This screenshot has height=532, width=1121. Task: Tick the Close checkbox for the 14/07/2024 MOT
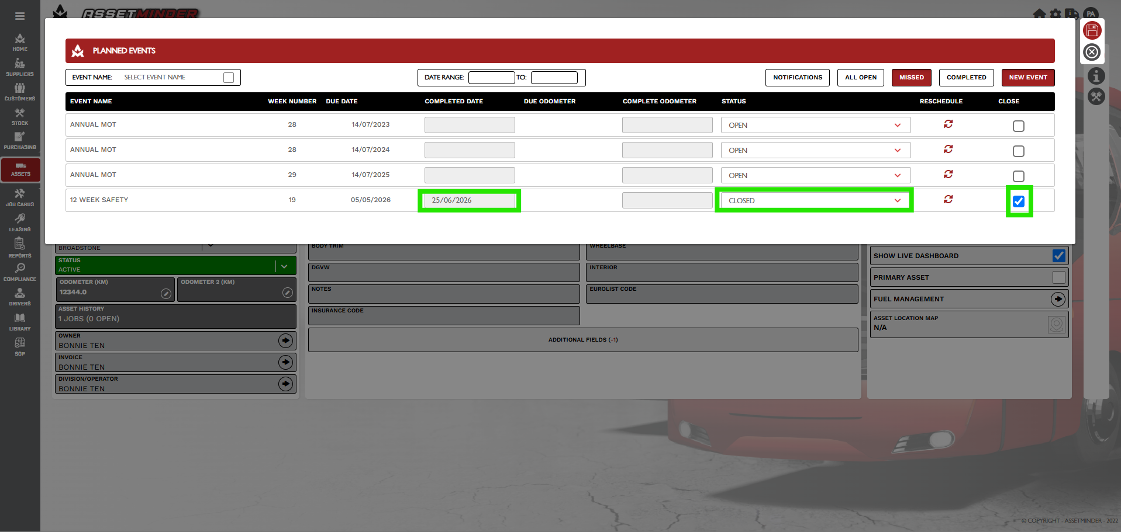[1018, 151]
